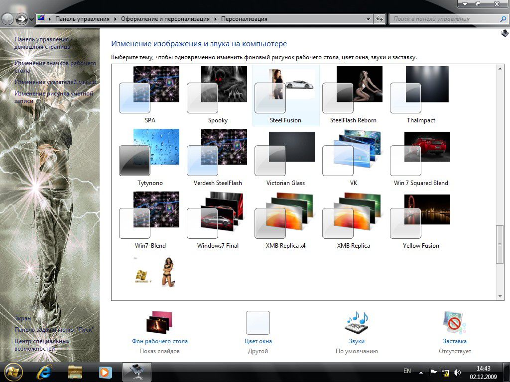Select the Tytynono theme

[x=150, y=157]
